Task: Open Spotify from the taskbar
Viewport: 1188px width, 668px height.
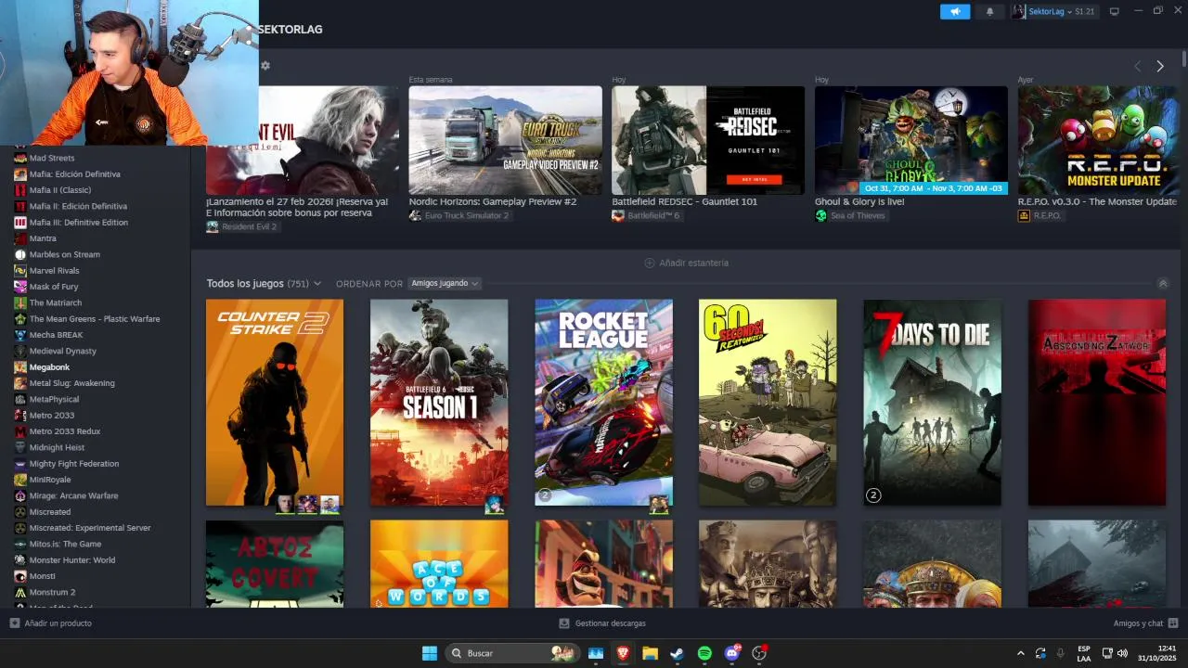Action: pyautogui.click(x=704, y=653)
